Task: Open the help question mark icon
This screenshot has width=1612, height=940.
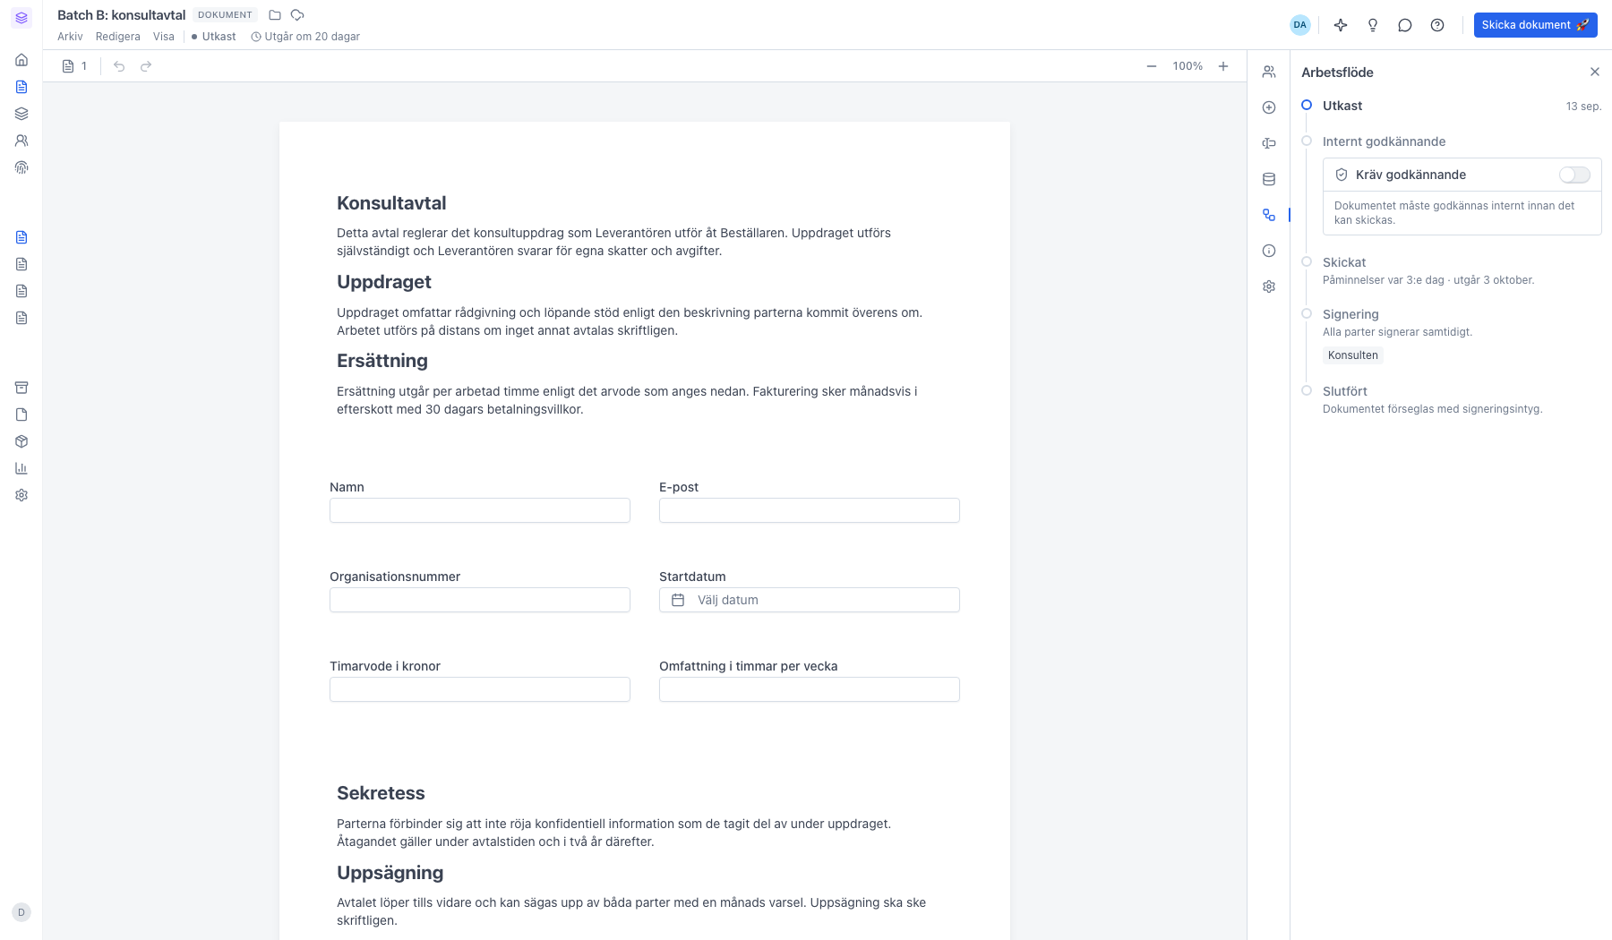Action: coord(1437,25)
